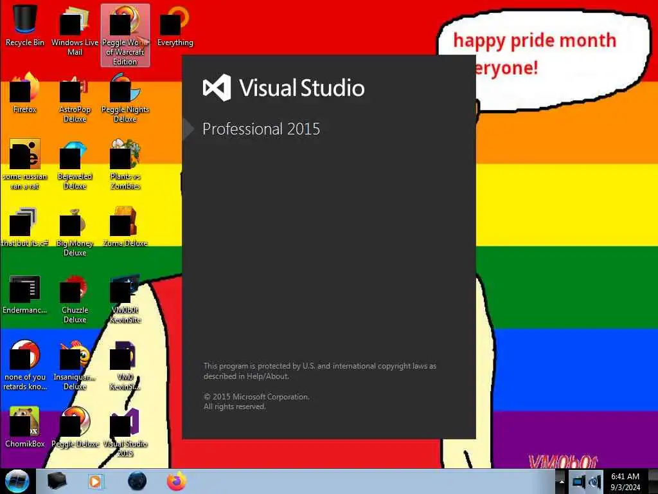
Task: Click the Show Desktop strip beside clock
Action: [x=653, y=482]
